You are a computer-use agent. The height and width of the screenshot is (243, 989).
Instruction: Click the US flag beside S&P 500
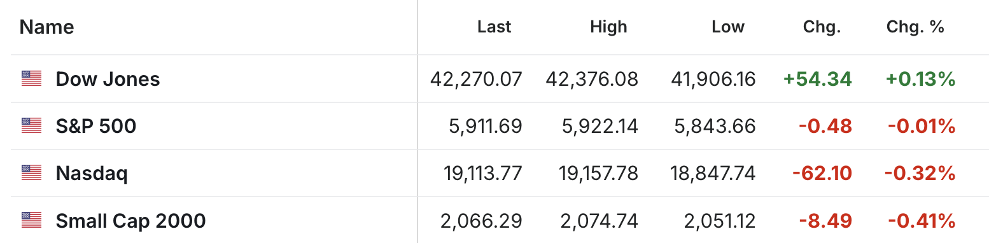click(x=31, y=126)
